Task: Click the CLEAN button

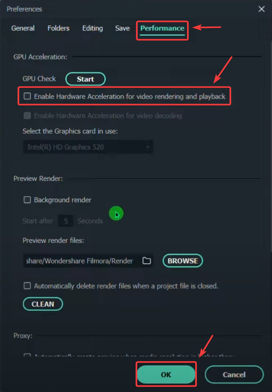Action: [x=43, y=304]
